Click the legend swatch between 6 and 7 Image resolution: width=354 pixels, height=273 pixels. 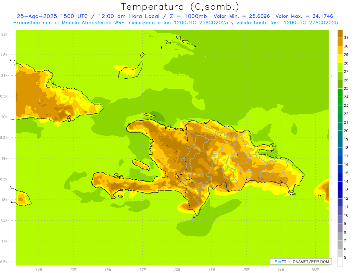pyautogui.click(x=340, y=245)
